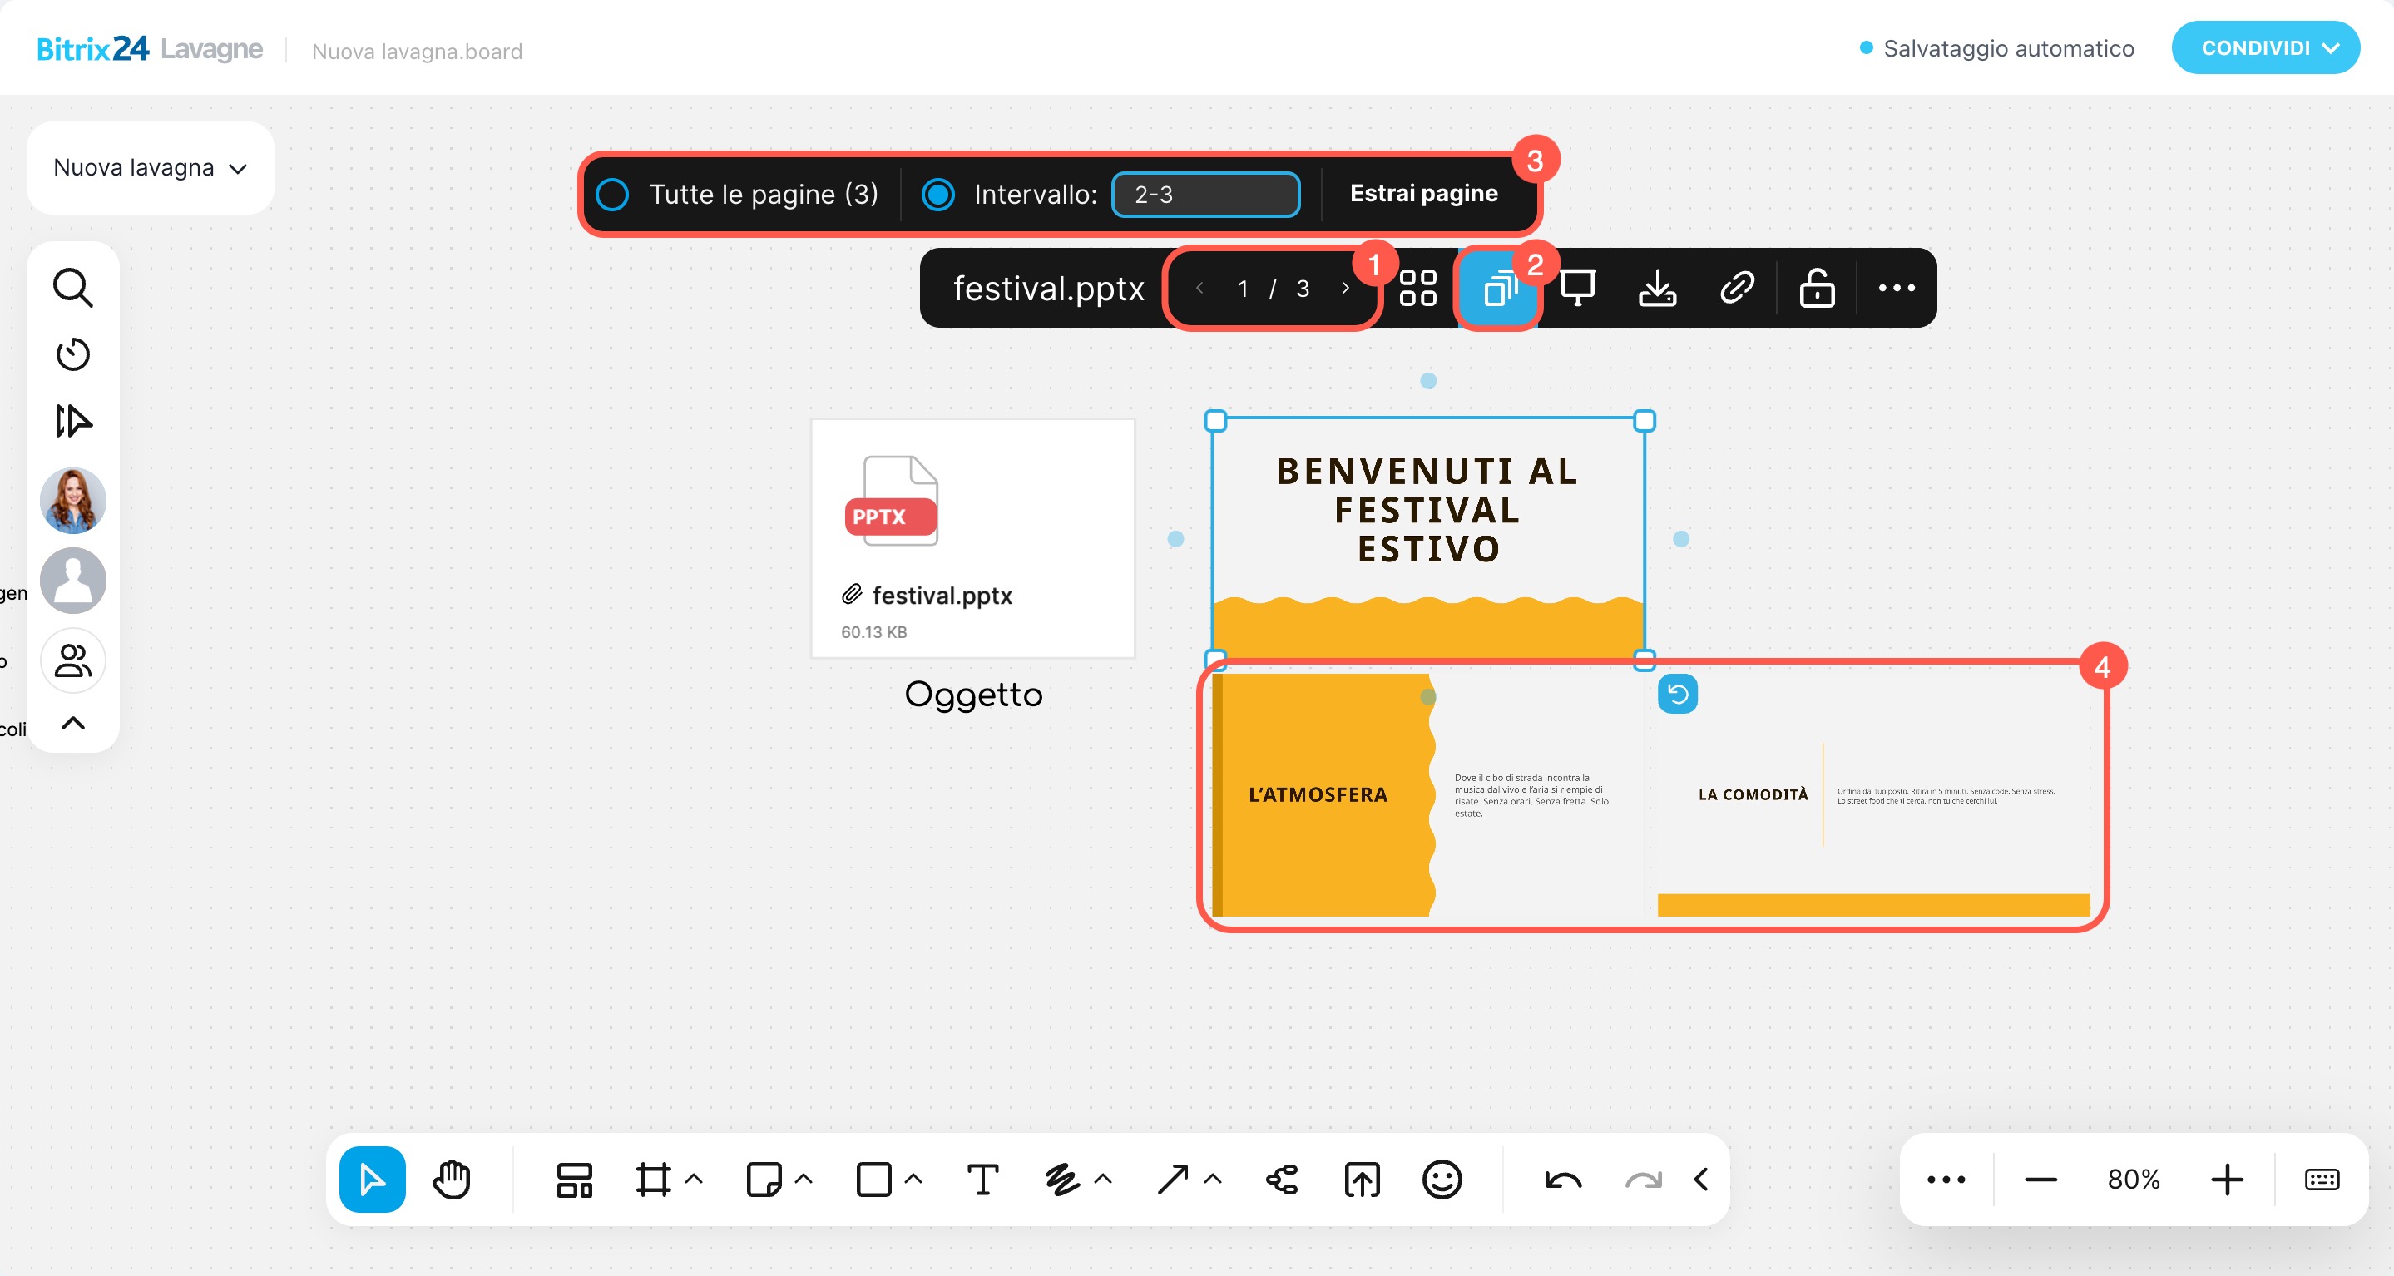Click the copy link icon

(x=1736, y=288)
